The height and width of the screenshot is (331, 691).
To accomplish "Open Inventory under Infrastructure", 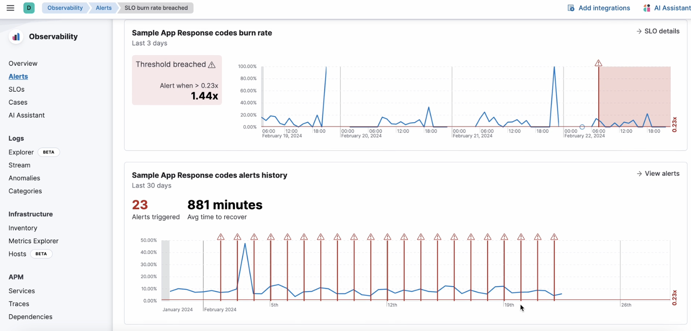I will pos(23,228).
